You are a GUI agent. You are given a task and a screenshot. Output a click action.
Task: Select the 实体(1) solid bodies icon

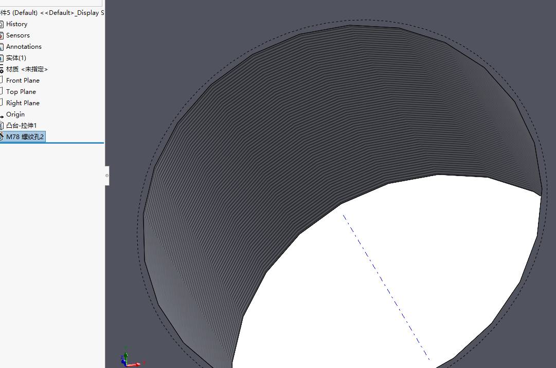(2, 58)
